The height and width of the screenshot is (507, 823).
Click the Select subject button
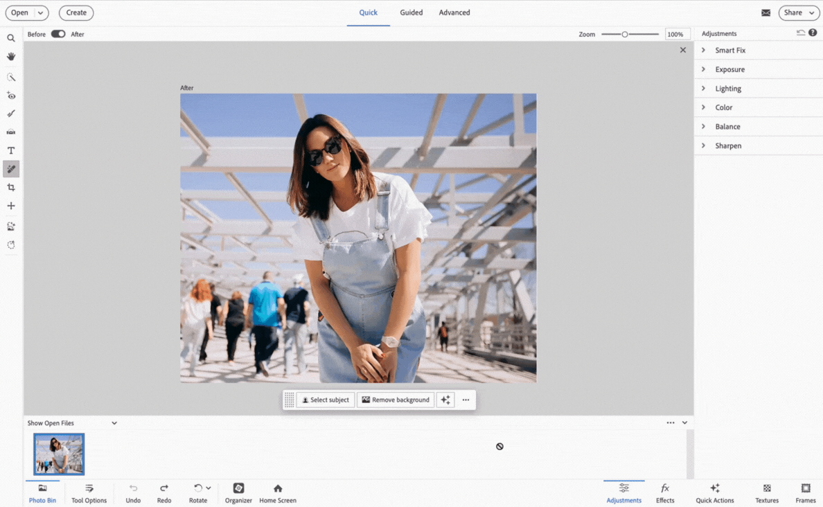click(325, 400)
